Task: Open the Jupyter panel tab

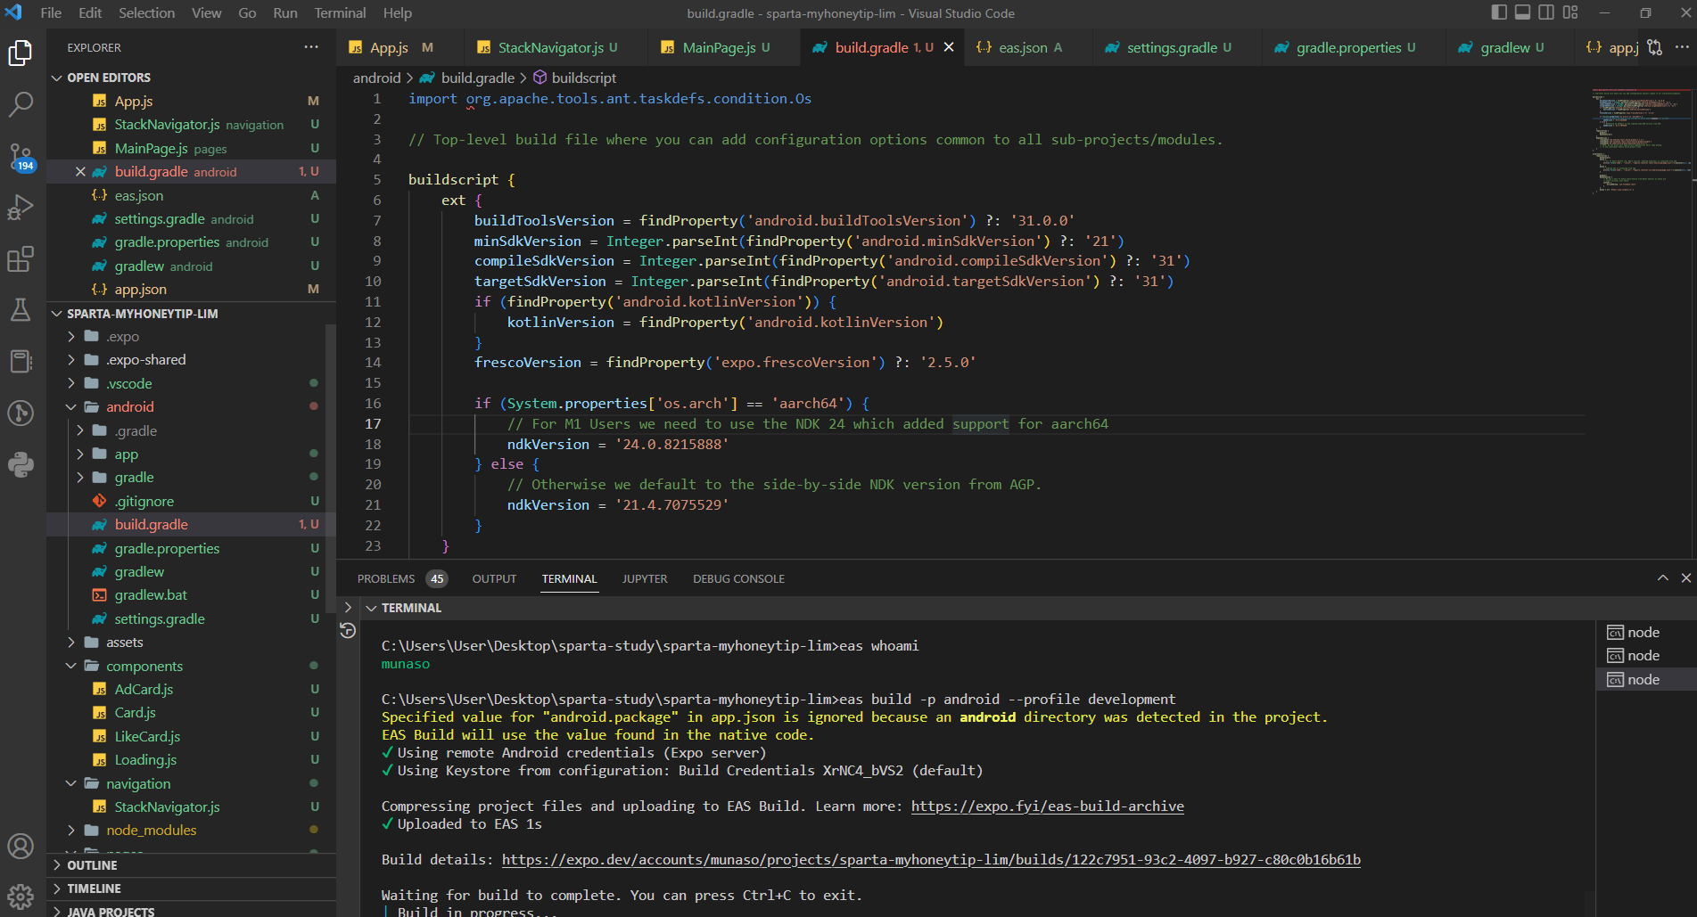Action: [x=645, y=578]
